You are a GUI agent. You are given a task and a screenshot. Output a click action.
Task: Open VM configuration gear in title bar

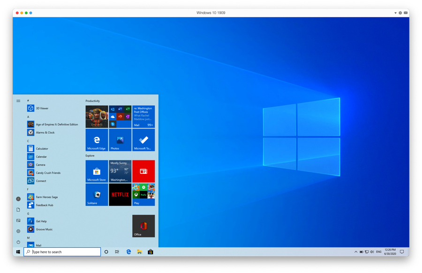[400, 13]
